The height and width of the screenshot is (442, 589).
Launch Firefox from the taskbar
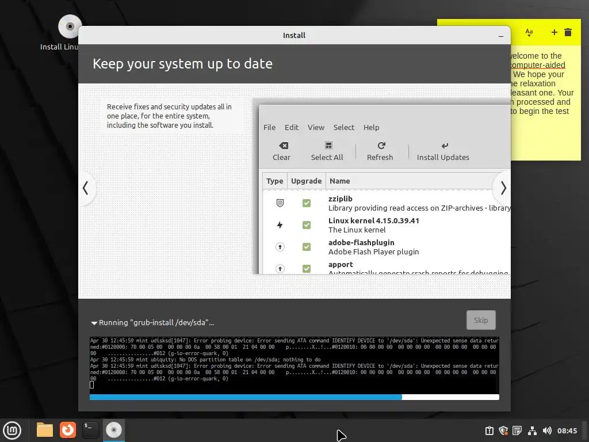pyautogui.click(x=68, y=430)
